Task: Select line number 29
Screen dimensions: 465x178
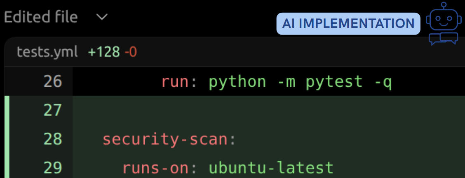Action: [52, 168]
